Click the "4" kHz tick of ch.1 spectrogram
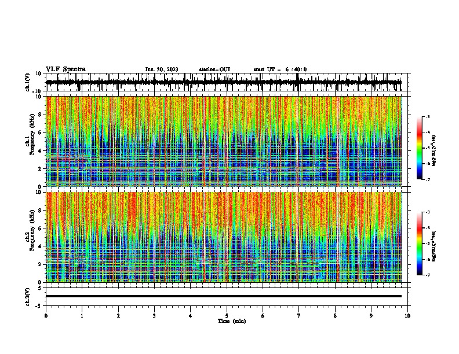Image resolution: width=459 pixels, height=354 pixels. pos(41,151)
